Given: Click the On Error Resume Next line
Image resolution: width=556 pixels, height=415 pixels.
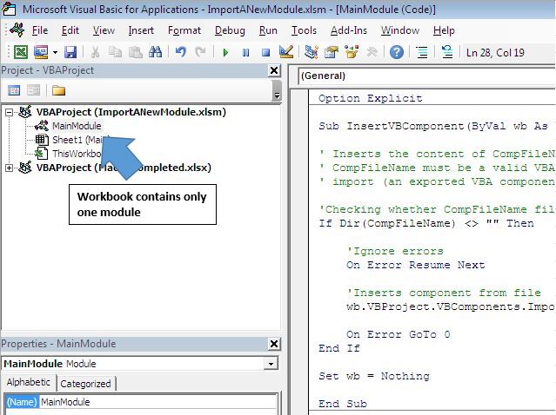Looking at the screenshot, I should [x=416, y=265].
